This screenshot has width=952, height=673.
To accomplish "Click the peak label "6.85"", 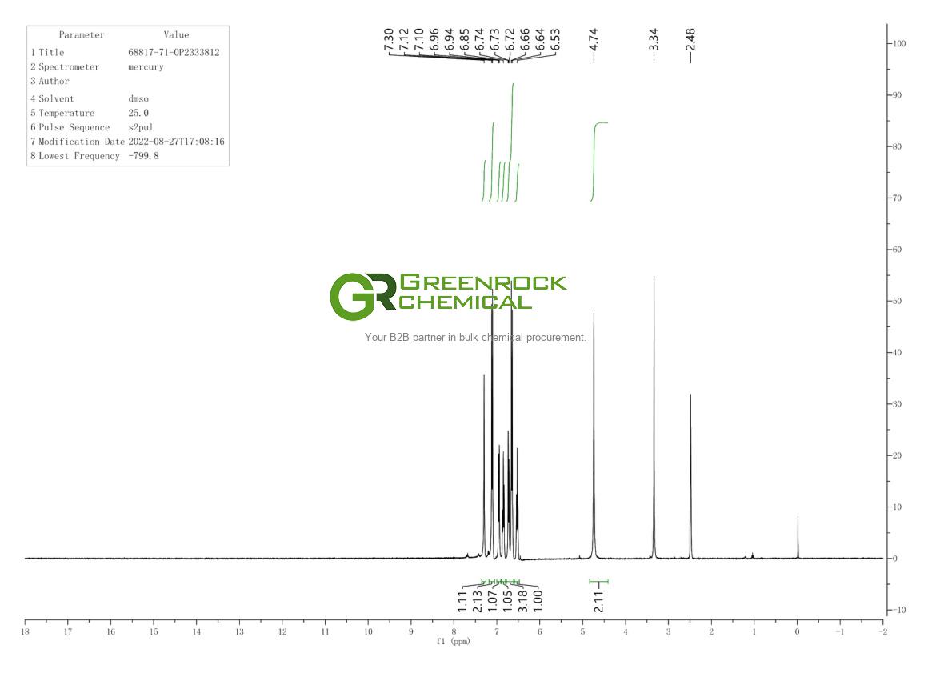I will pos(465,39).
